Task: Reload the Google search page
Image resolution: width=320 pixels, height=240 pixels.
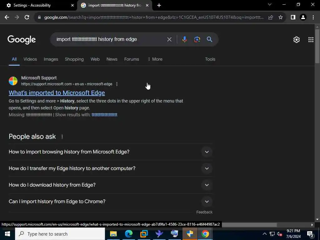Action: [27, 17]
